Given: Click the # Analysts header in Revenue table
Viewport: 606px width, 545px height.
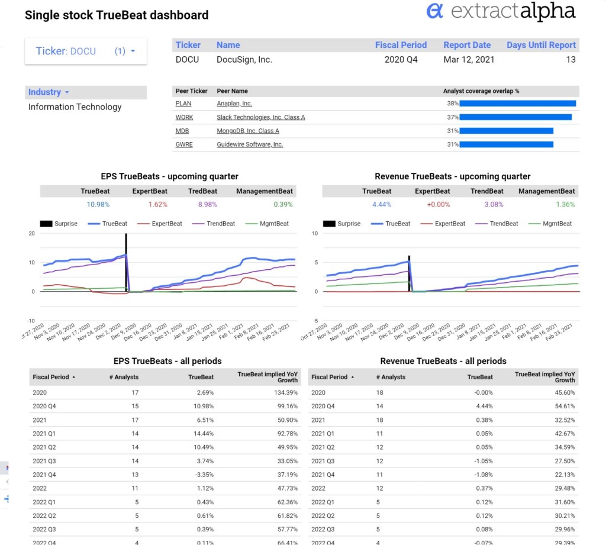Looking at the screenshot, I should pyautogui.click(x=391, y=378).
